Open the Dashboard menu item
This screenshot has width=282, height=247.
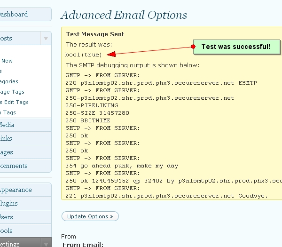click(14, 14)
